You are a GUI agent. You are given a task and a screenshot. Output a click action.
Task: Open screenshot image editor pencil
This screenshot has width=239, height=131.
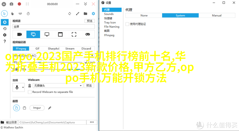(x=50, y=108)
